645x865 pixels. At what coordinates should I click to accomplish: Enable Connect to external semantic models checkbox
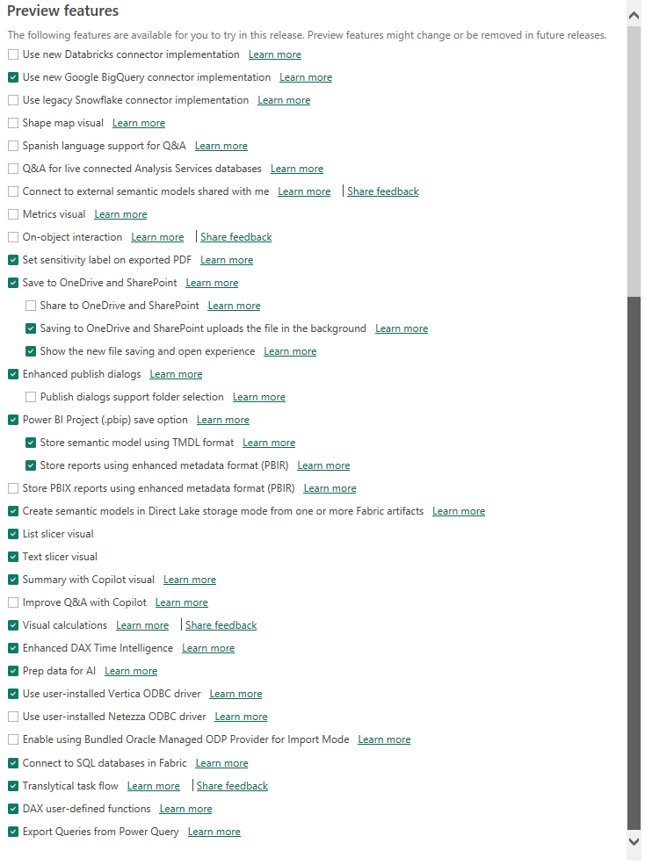click(13, 191)
